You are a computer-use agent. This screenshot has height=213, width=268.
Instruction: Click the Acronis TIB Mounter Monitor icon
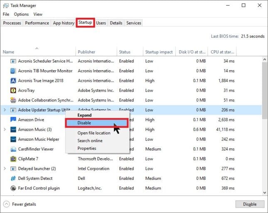[13, 71]
